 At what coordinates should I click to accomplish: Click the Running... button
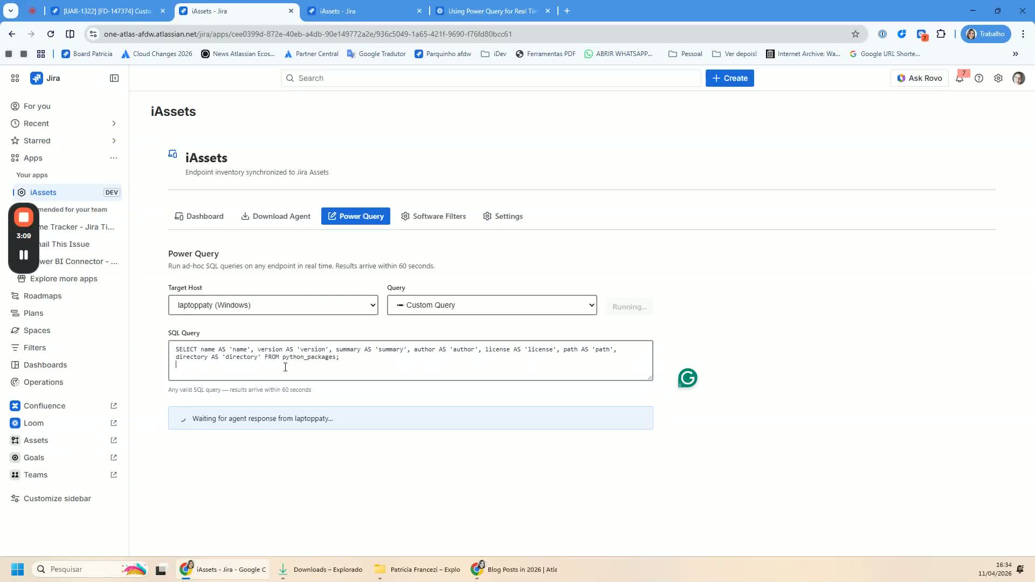[x=630, y=307]
